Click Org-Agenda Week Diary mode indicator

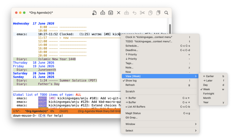tap(99, 111)
